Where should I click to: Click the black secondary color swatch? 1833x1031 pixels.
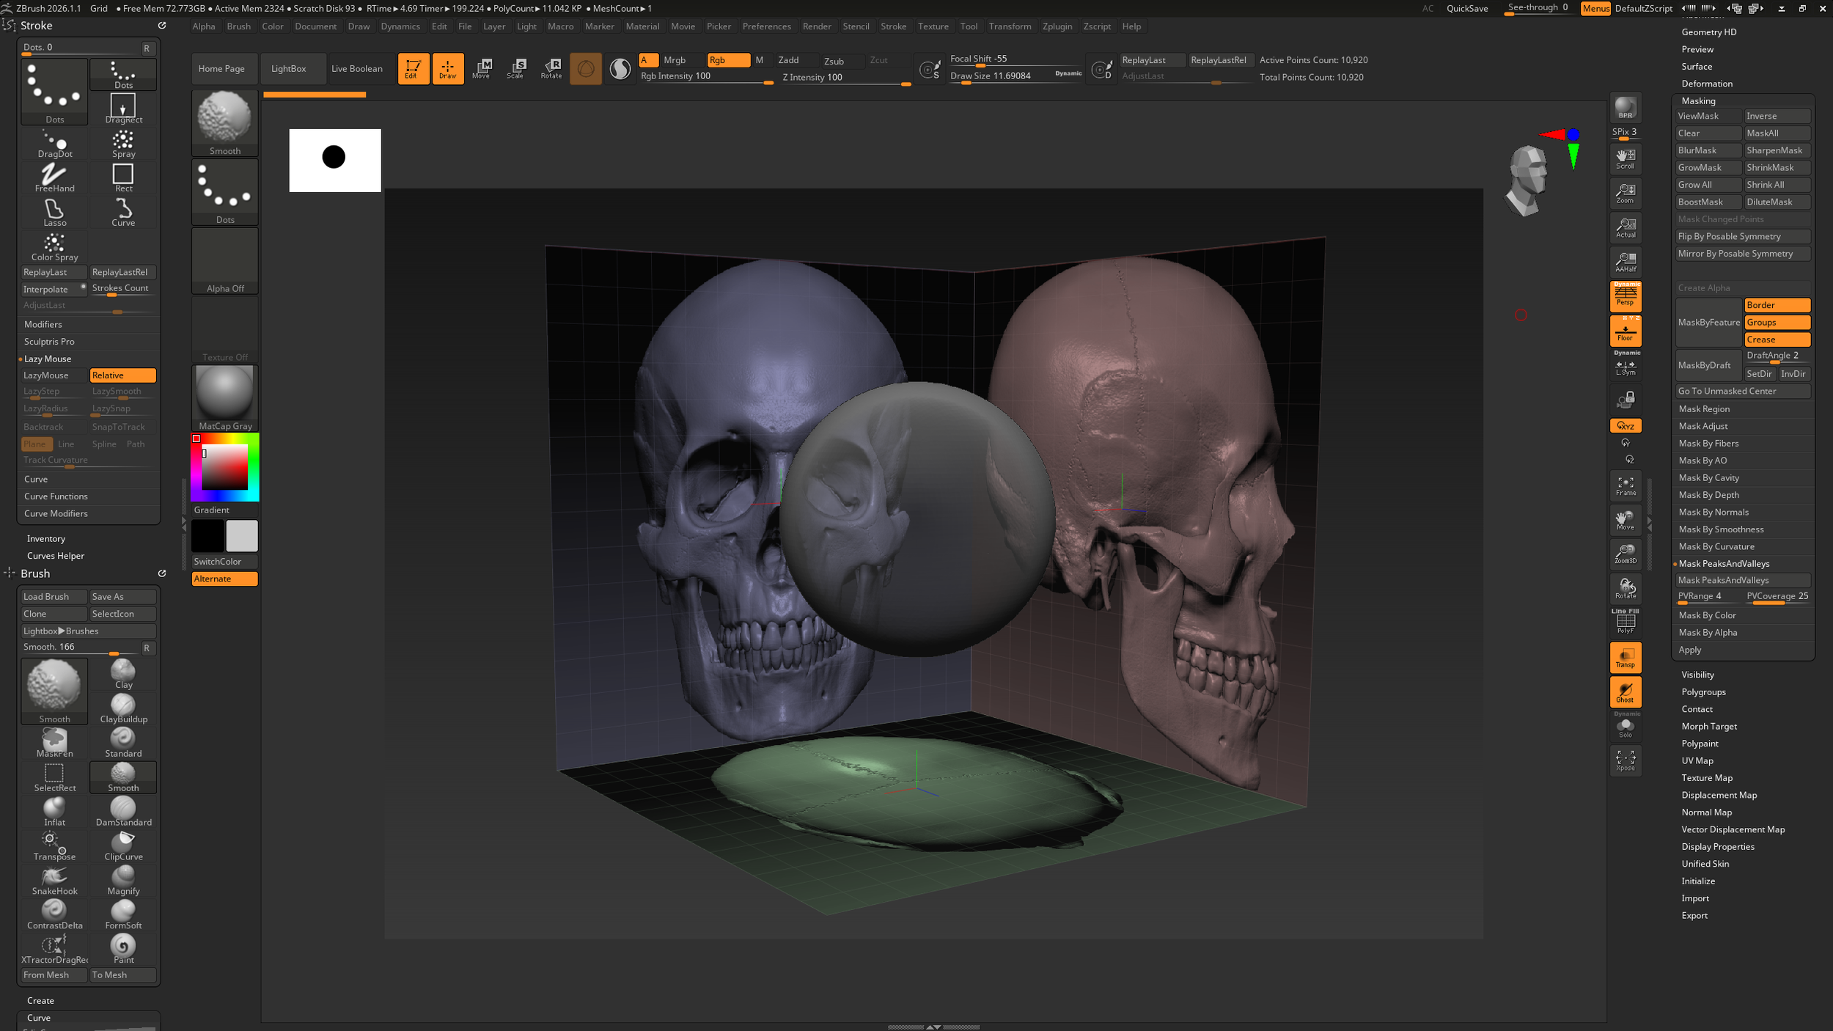pos(207,536)
